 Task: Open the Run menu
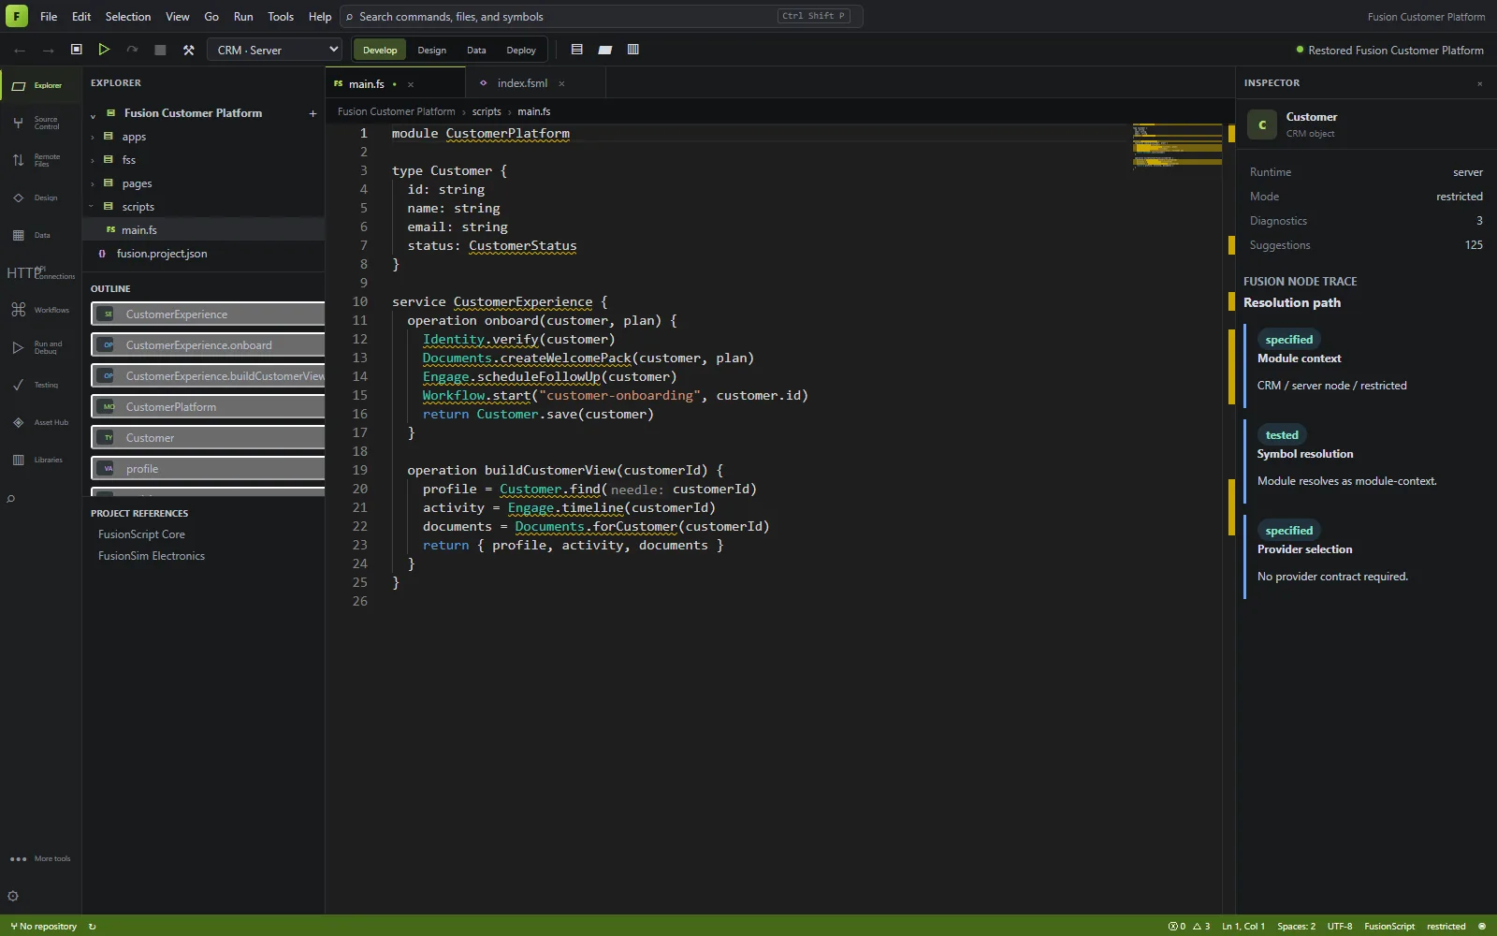(x=243, y=17)
